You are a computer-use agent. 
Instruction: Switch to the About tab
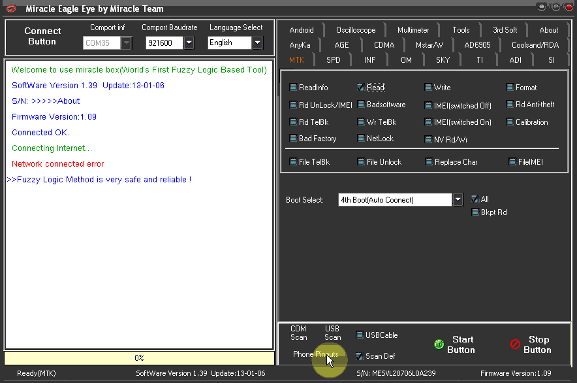(x=549, y=30)
